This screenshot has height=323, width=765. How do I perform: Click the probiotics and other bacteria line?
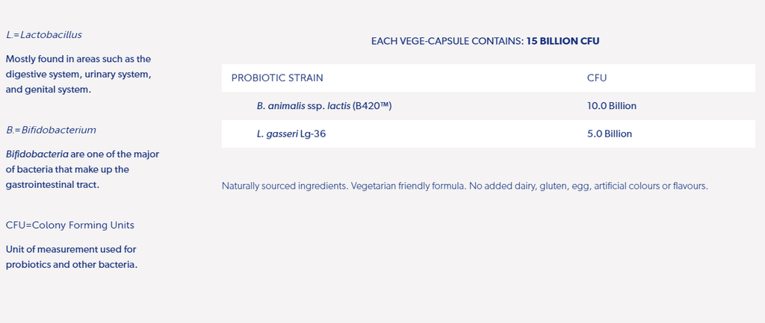pyautogui.click(x=72, y=265)
